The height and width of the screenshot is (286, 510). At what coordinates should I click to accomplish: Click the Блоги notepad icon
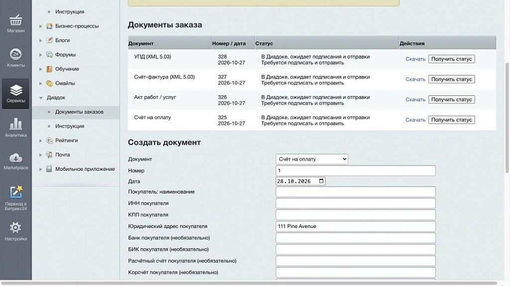49,40
